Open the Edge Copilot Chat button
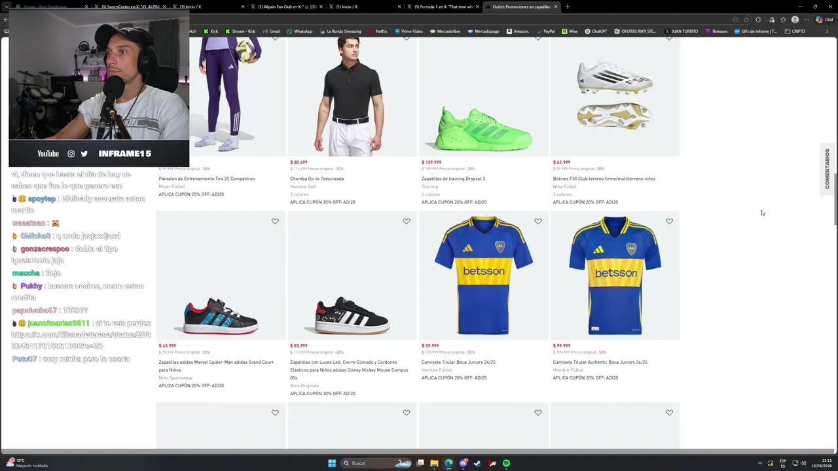Image resolution: width=838 pixels, height=471 pixels. 824,20
